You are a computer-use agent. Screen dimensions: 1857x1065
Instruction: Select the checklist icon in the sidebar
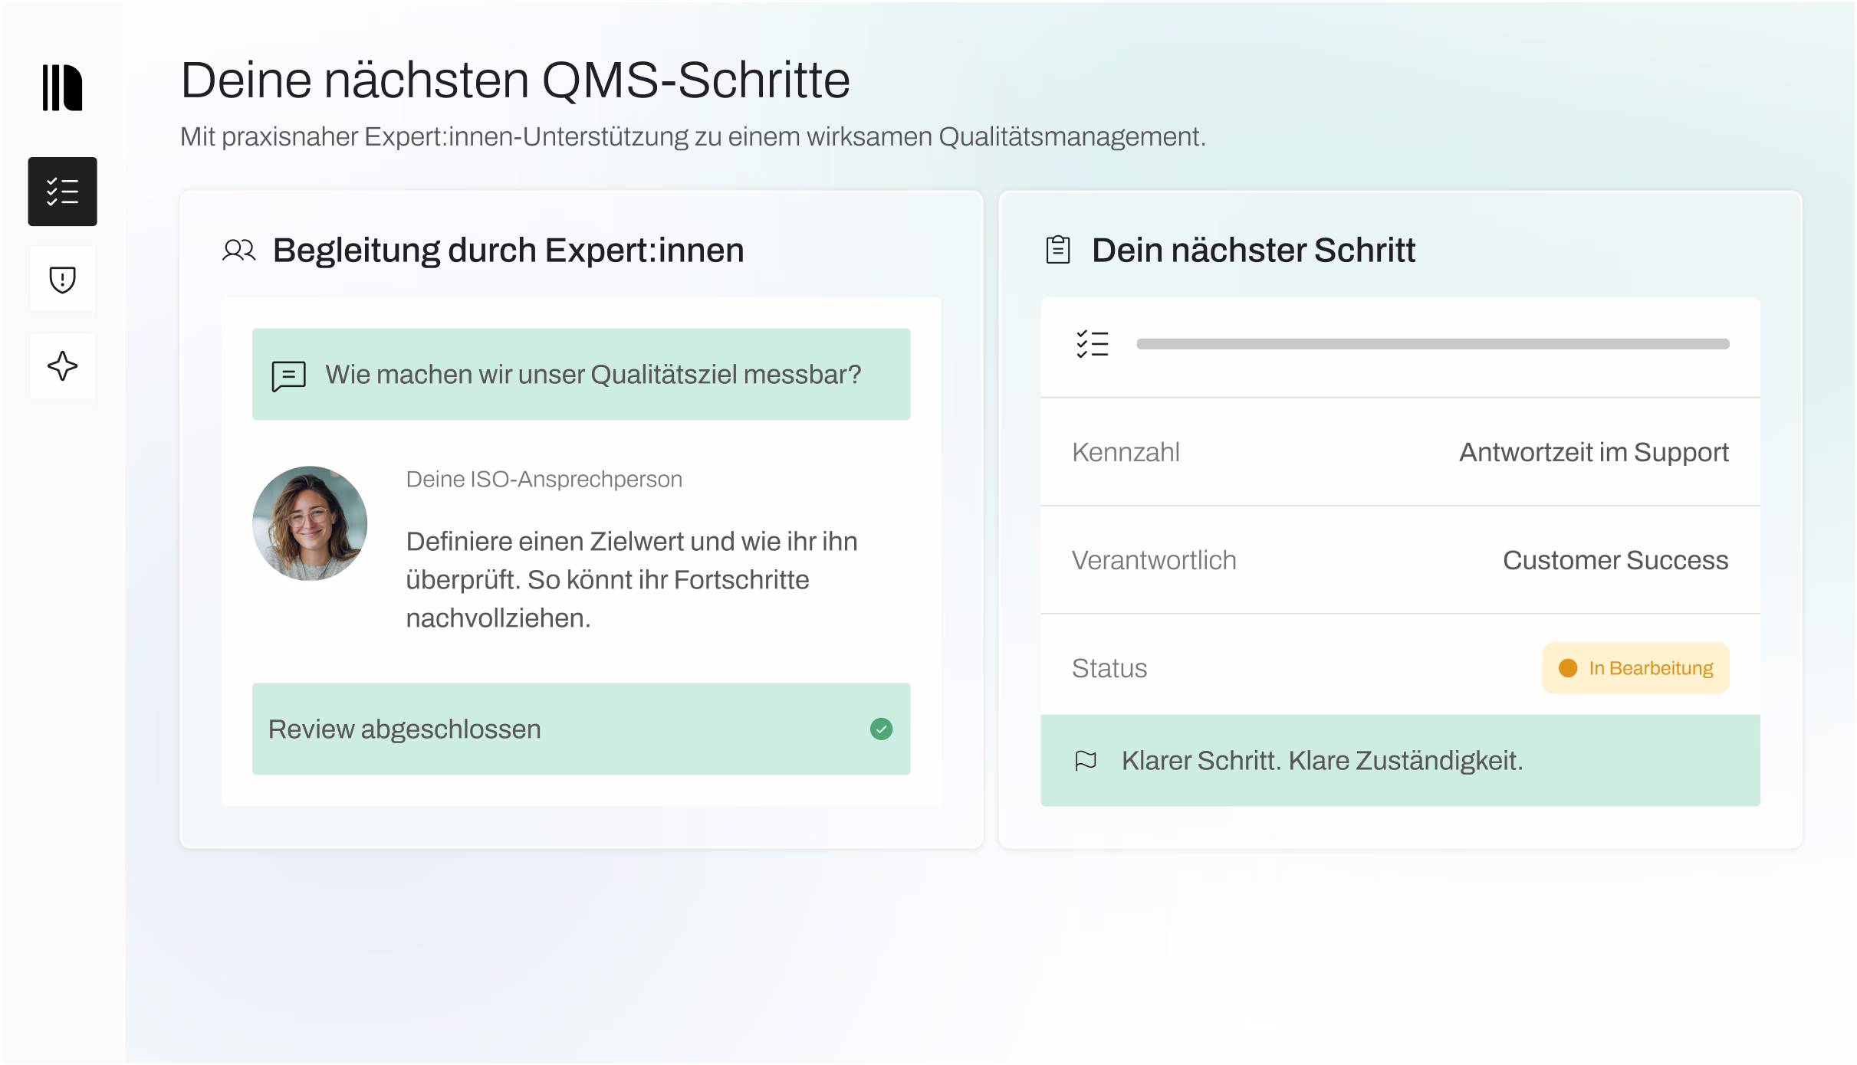coord(63,192)
